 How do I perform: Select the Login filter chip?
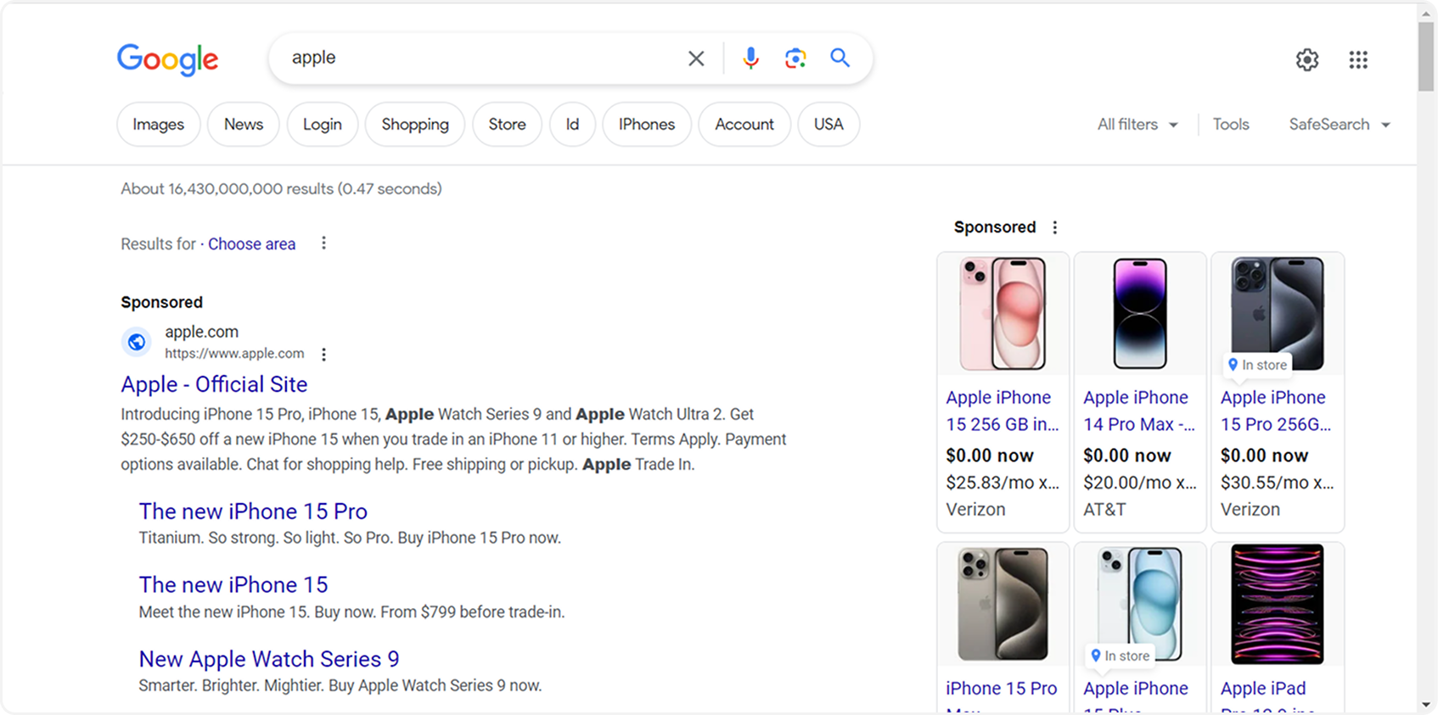[x=323, y=124]
